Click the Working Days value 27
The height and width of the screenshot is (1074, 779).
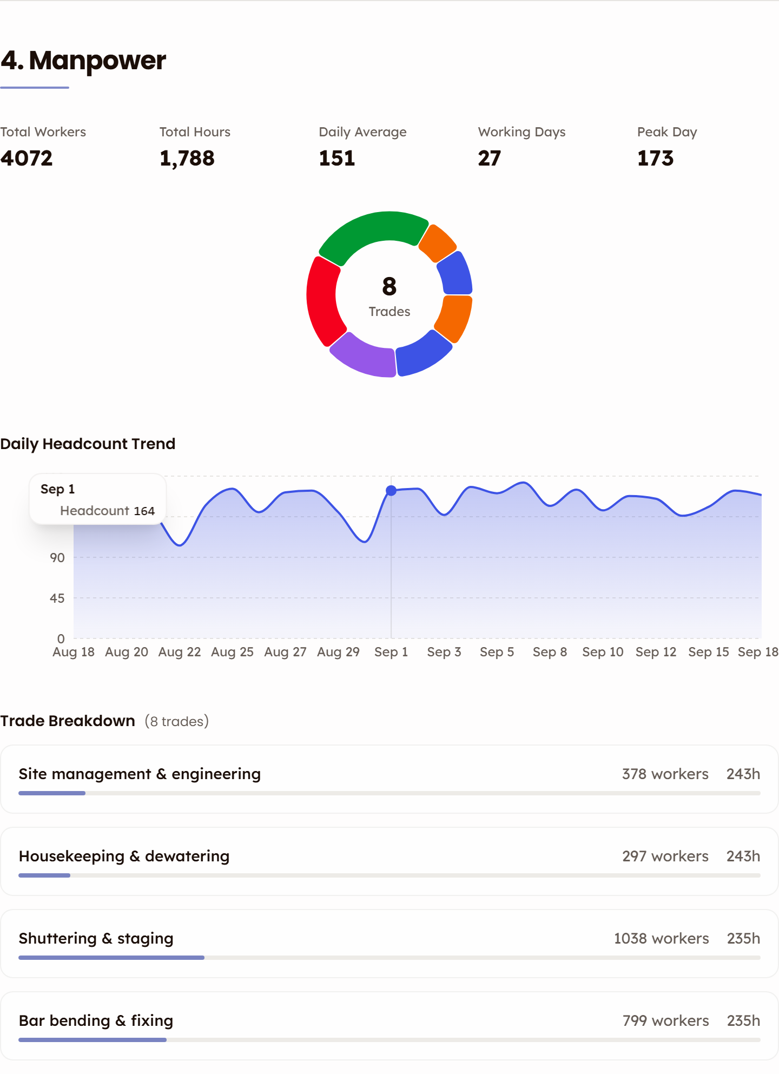click(490, 159)
